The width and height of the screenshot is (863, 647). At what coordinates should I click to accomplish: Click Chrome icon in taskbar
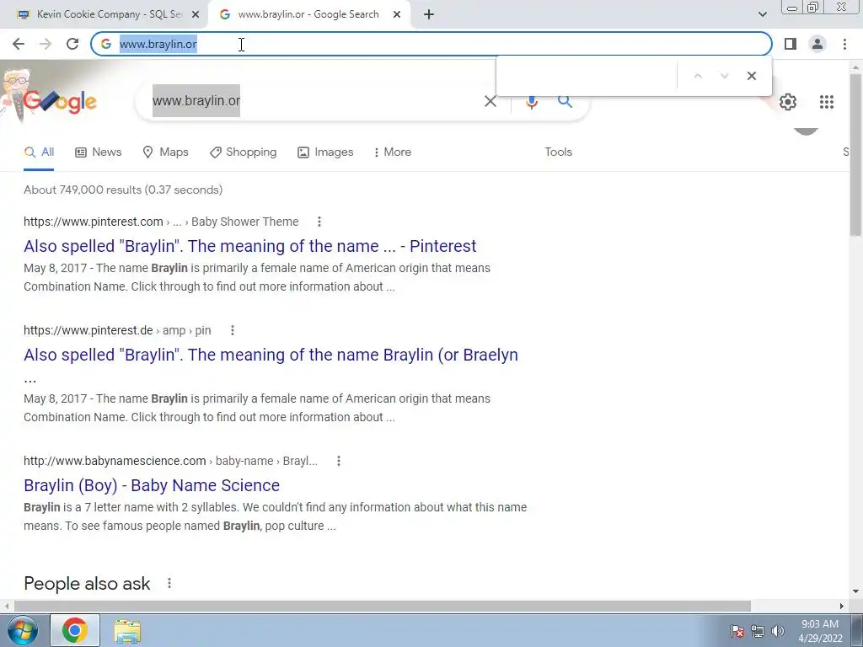click(x=75, y=630)
